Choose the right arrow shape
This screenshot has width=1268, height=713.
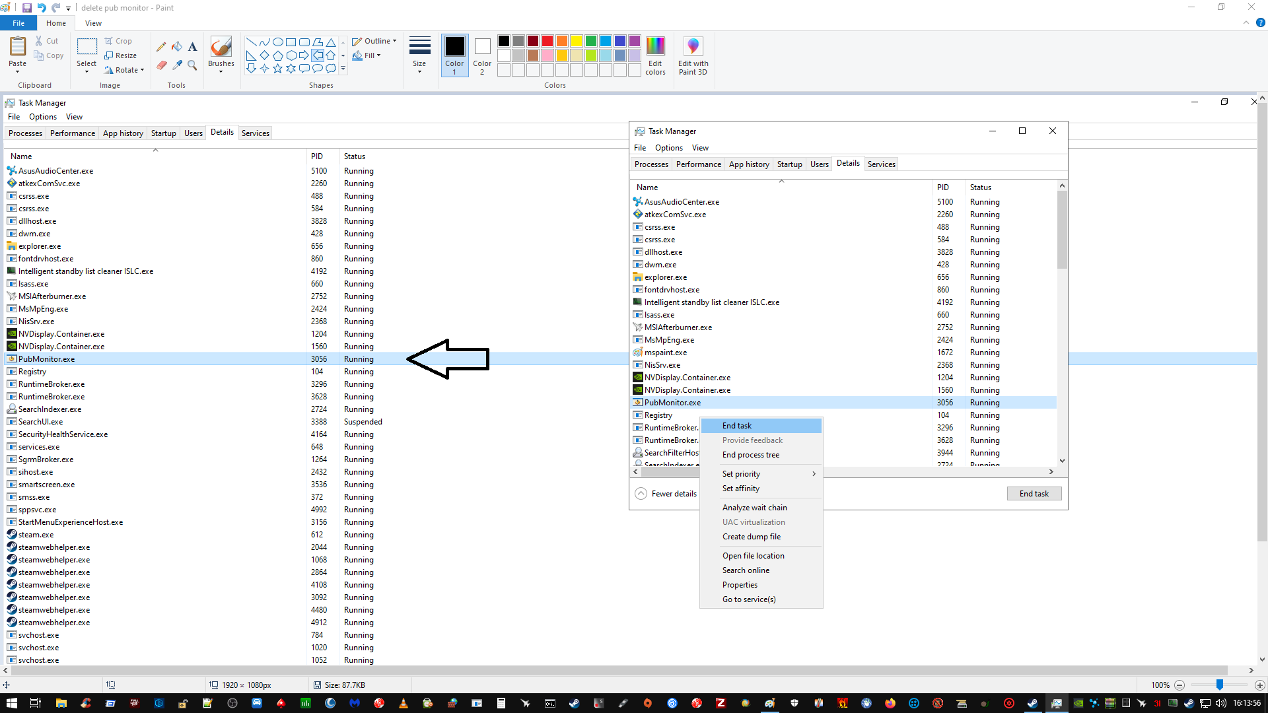[x=304, y=55]
